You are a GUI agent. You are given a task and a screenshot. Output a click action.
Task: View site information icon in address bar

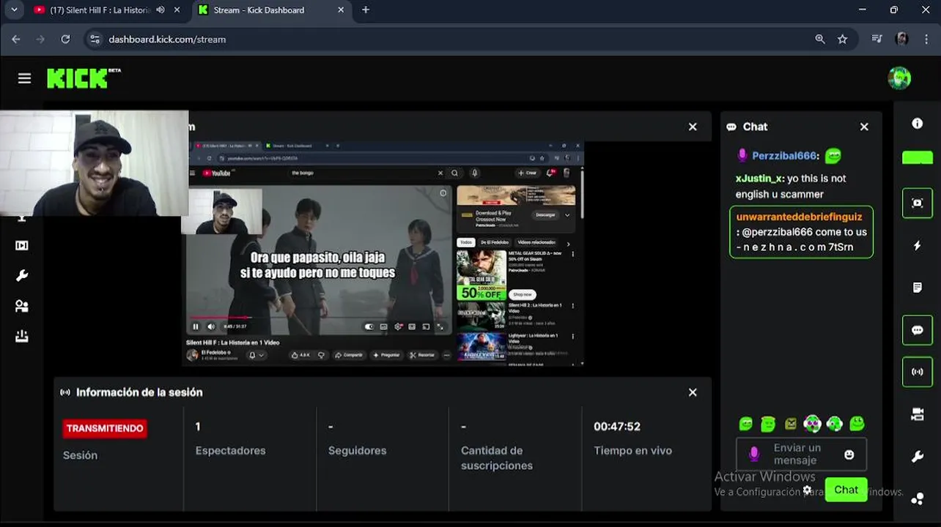94,40
